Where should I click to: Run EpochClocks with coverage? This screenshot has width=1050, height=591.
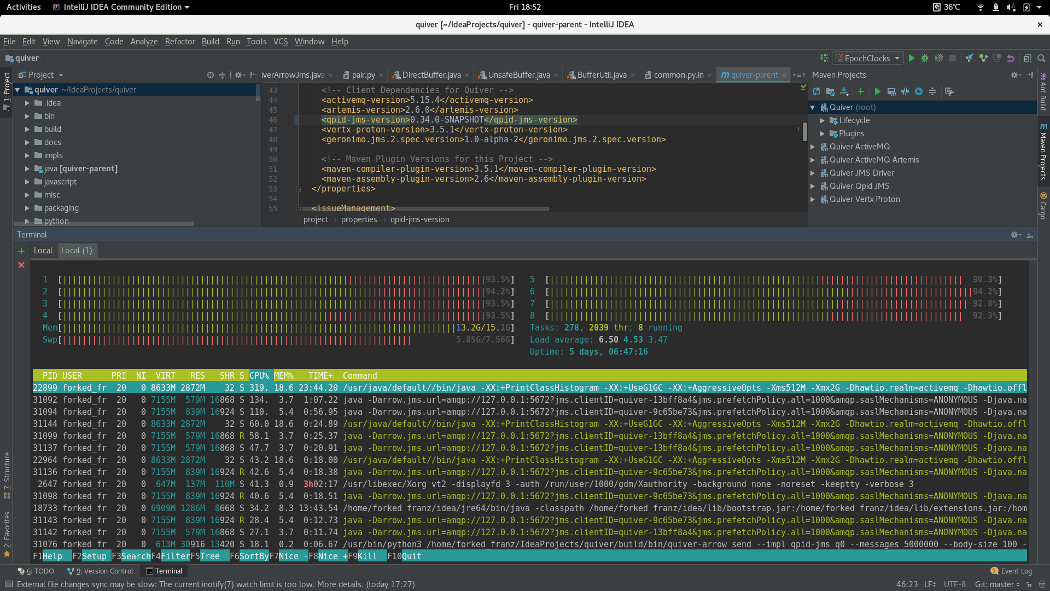point(938,58)
